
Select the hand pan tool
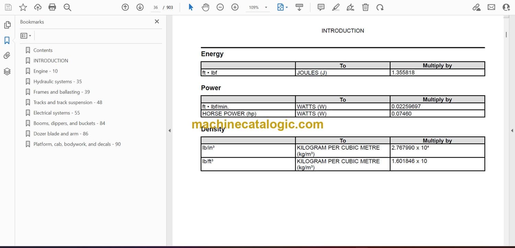coord(205,7)
